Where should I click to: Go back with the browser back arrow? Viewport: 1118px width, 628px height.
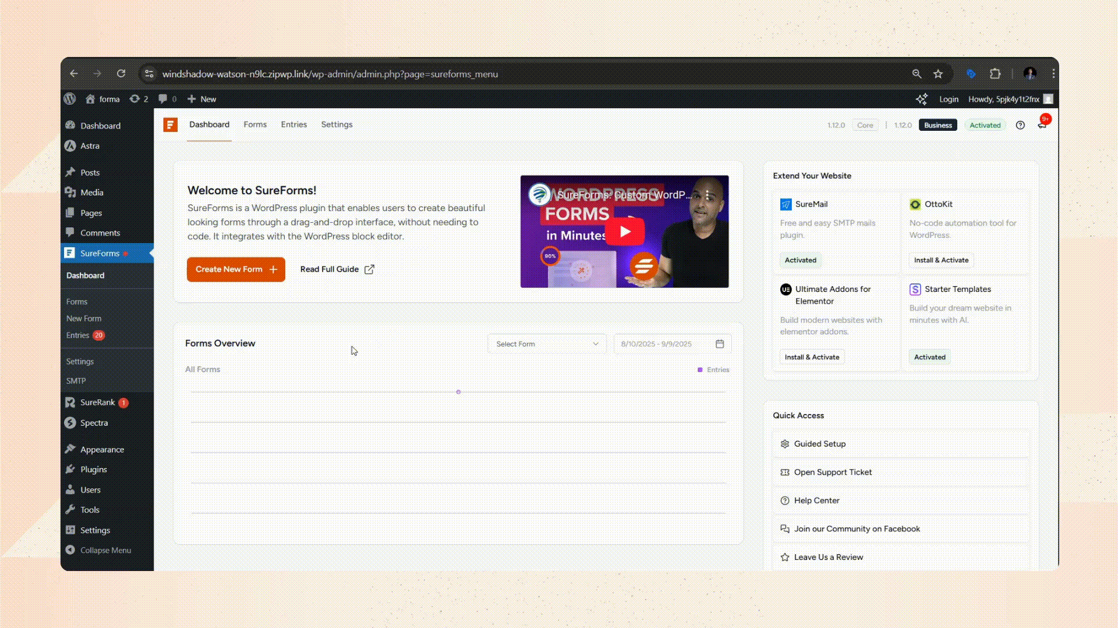(74, 74)
